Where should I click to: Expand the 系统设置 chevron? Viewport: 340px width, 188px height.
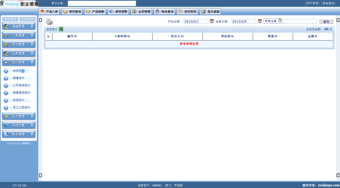tap(32, 125)
